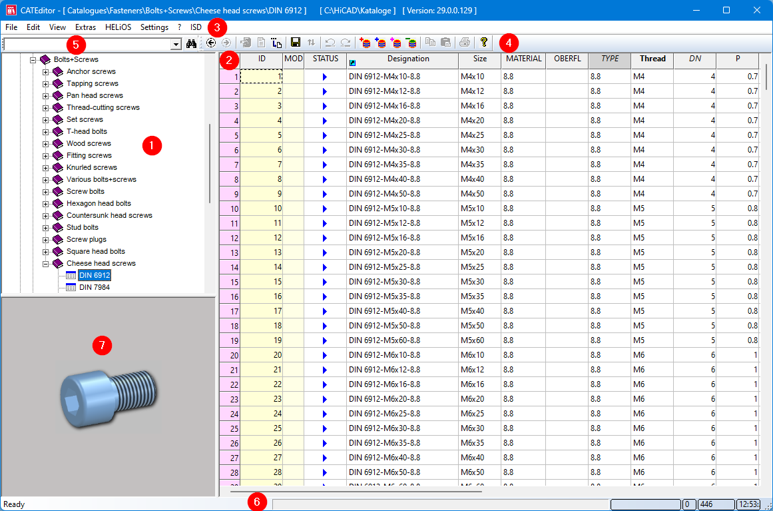Screen dimensions: 773x511
Task: Open the Edit menu
Action: pyautogui.click(x=33, y=27)
